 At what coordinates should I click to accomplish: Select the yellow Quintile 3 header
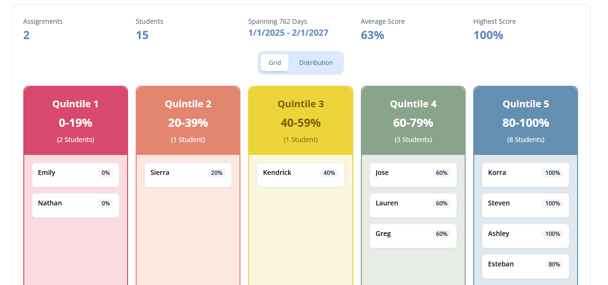(x=300, y=121)
